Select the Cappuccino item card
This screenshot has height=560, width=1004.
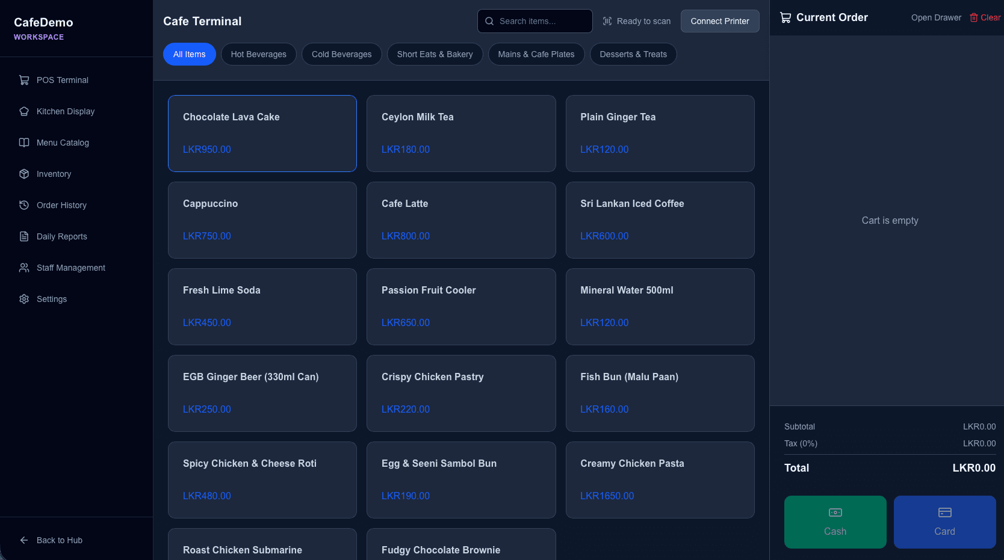click(262, 220)
